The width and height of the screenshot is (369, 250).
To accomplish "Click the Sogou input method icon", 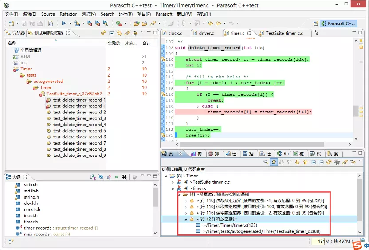I will tap(357, 245).
